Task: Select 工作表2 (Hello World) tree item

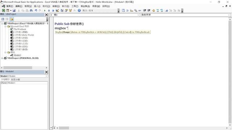Action: 24,35
